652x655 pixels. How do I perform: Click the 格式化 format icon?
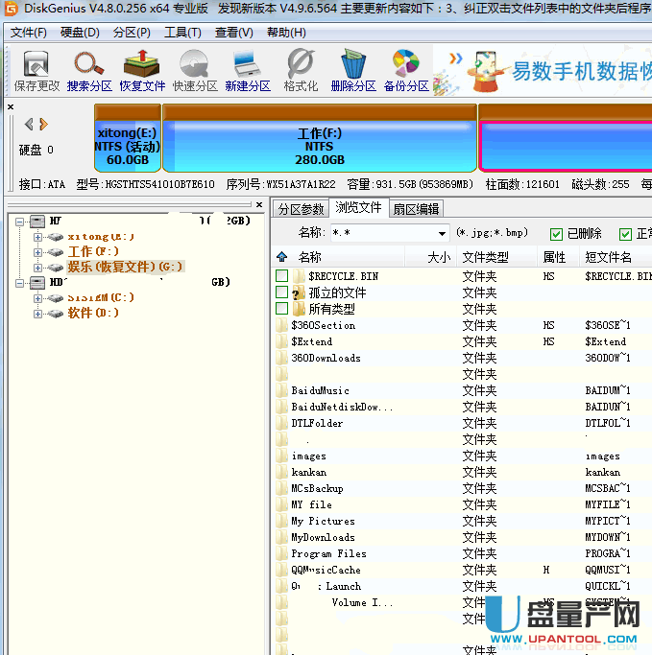(x=301, y=71)
